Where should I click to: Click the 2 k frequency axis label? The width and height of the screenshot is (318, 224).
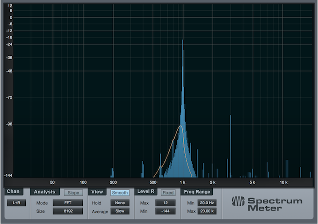click(212, 182)
